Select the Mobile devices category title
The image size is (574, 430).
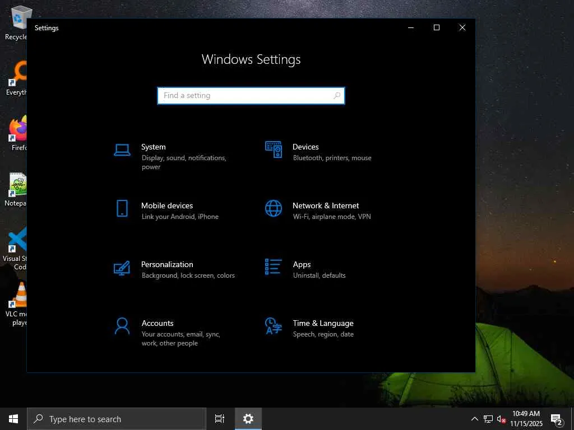tap(167, 205)
